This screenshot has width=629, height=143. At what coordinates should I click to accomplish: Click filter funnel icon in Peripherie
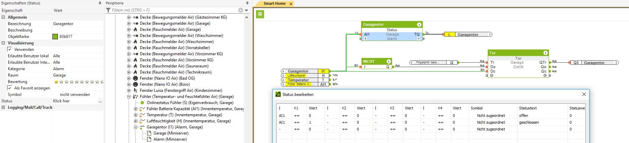point(108,10)
